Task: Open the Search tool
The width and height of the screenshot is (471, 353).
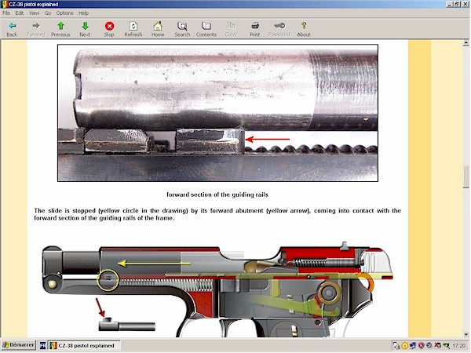Action: 182,29
